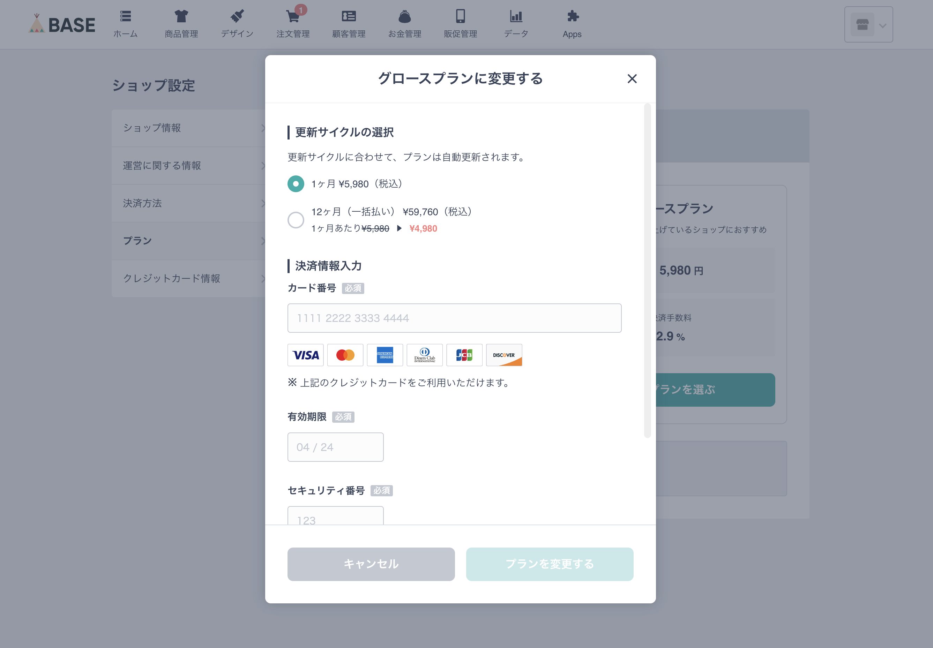The image size is (933, 648).
Task: Open the ホーム home icon
Action: [126, 16]
